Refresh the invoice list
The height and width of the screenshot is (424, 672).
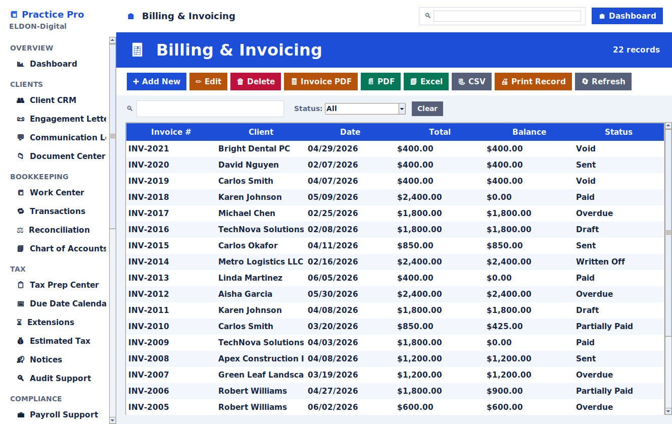(603, 82)
